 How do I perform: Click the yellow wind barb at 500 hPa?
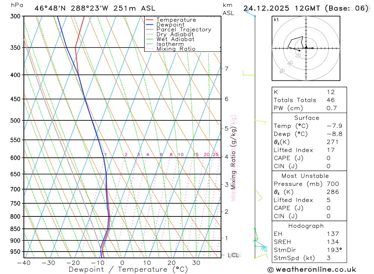pos(261,121)
